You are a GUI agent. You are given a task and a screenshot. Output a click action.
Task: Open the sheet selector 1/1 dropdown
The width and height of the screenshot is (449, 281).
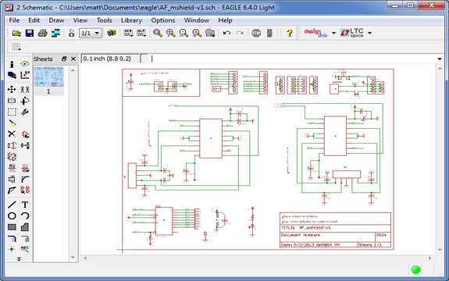[91, 34]
